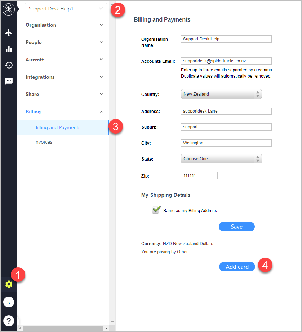Open the State Choose One dropdown
Image resolution: width=302 pixels, height=332 pixels.
pos(221,158)
